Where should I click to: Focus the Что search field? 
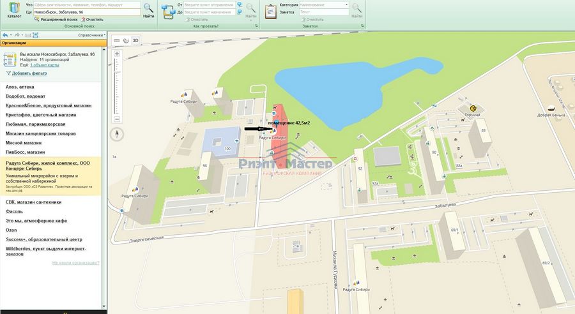click(86, 5)
